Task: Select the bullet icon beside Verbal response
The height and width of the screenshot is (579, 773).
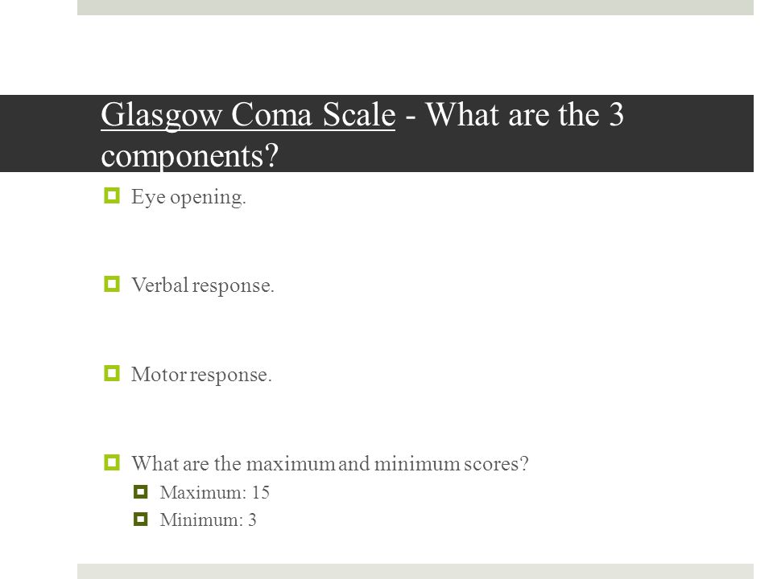Action: tap(112, 284)
